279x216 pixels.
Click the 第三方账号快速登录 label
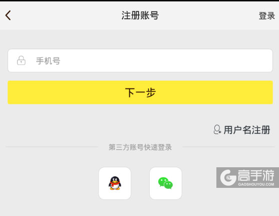[x=140, y=147]
